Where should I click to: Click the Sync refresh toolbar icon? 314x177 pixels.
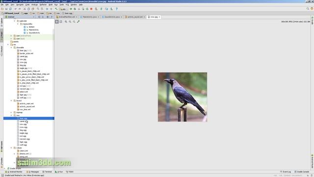(10, 9)
